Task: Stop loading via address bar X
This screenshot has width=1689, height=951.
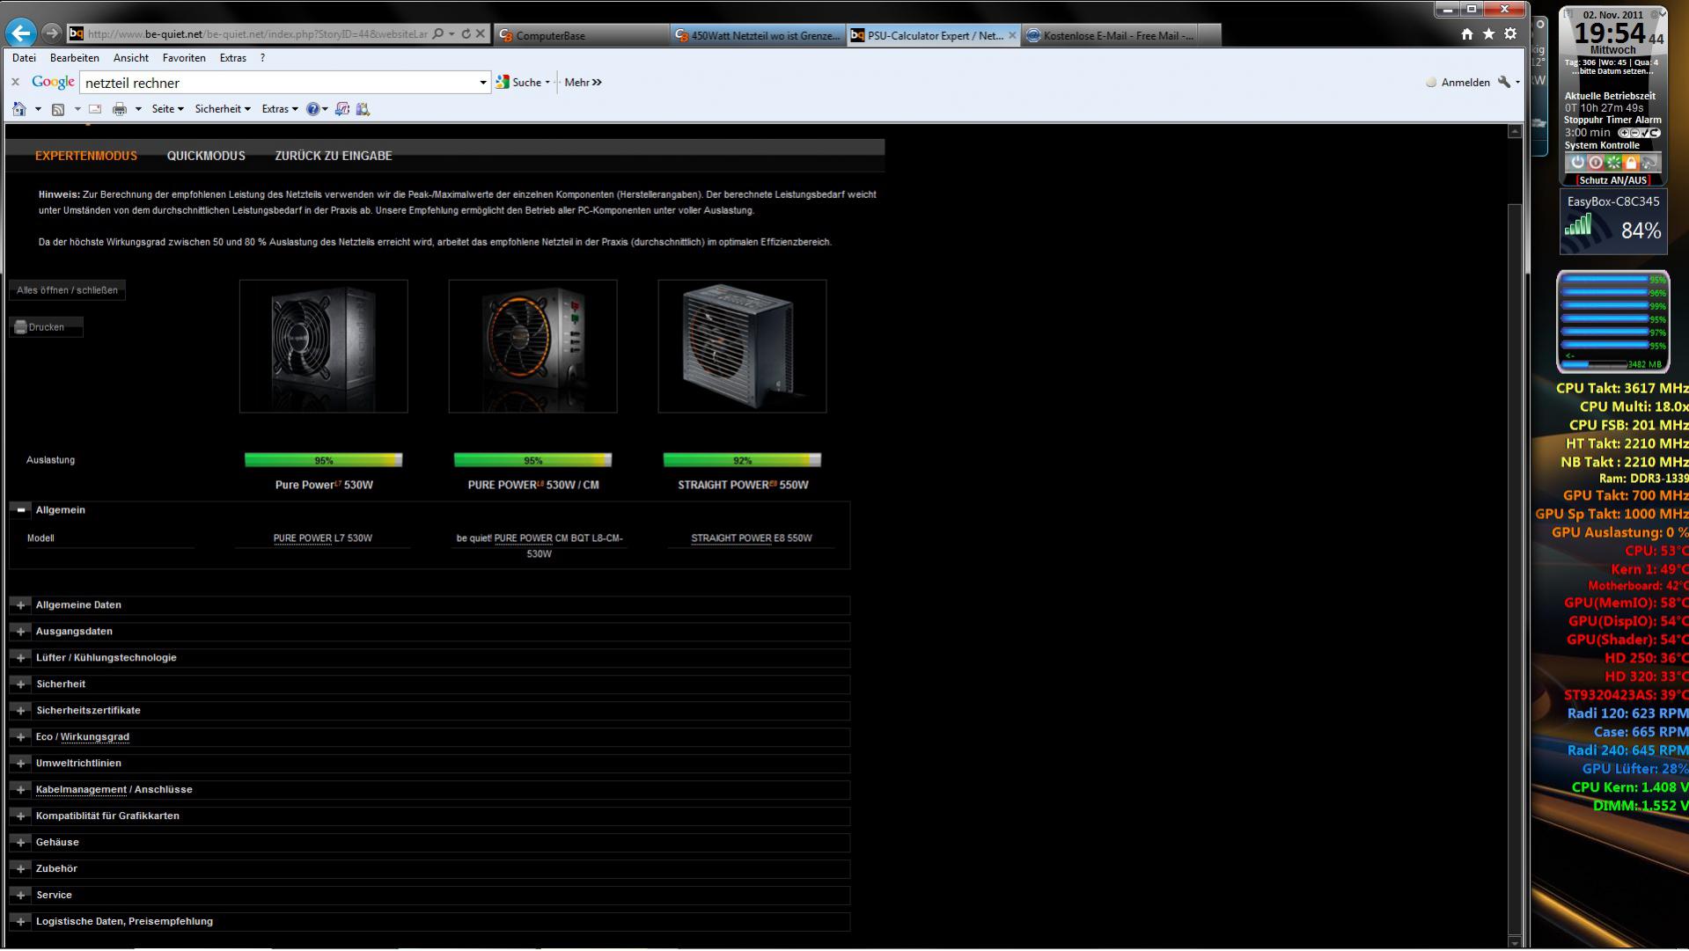Action: pos(481,33)
